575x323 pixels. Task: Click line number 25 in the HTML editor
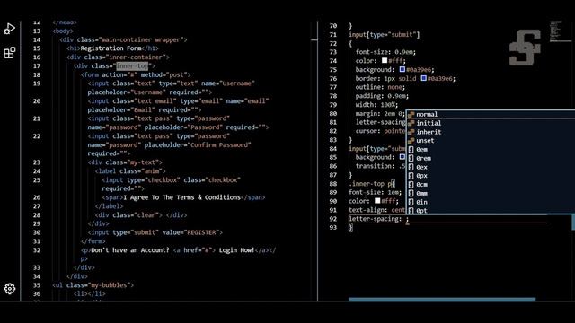tap(37, 179)
